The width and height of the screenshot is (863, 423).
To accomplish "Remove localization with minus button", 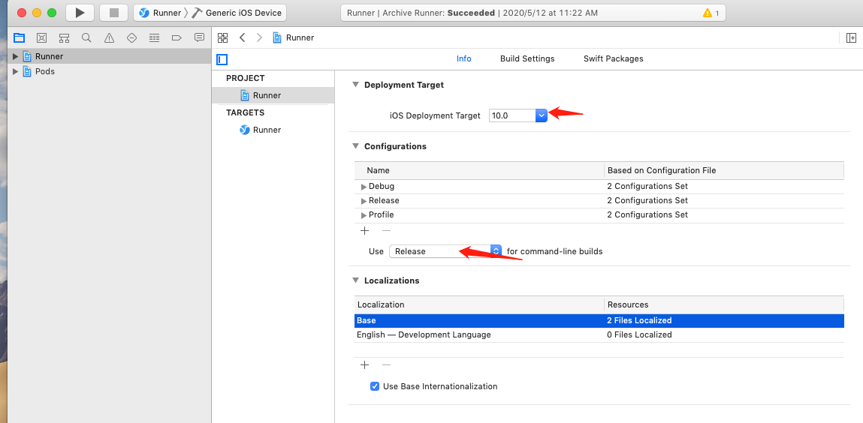I will click(386, 364).
